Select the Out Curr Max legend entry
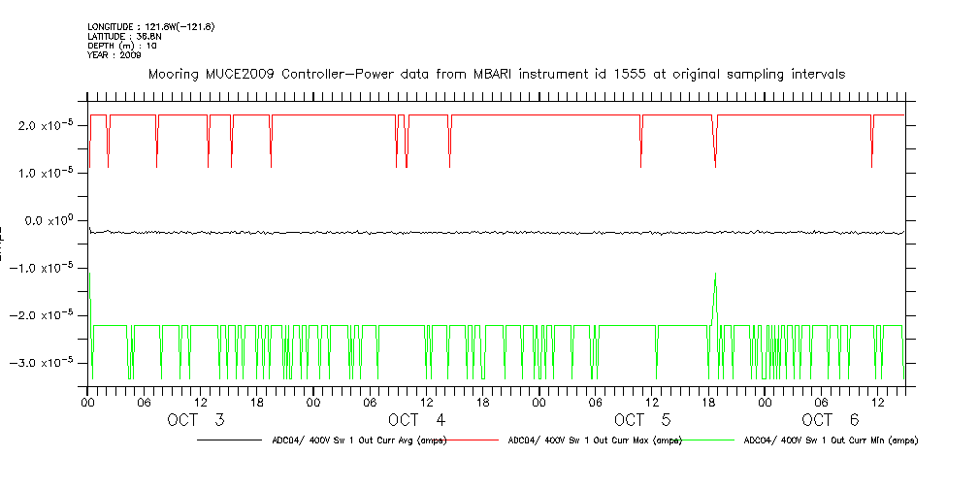Image resolution: width=979 pixels, height=489 pixels. click(595, 440)
